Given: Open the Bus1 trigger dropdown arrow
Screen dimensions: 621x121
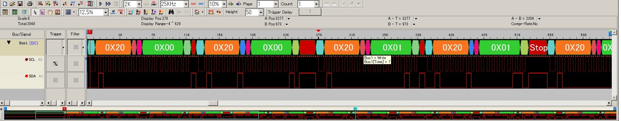Looking at the screenshot, I should click(63, 47).
